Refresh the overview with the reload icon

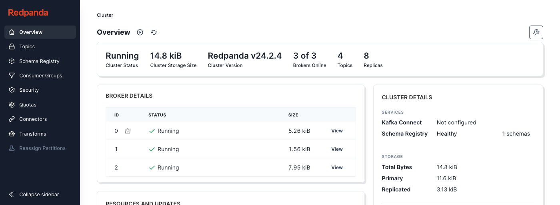coord(154,32)
